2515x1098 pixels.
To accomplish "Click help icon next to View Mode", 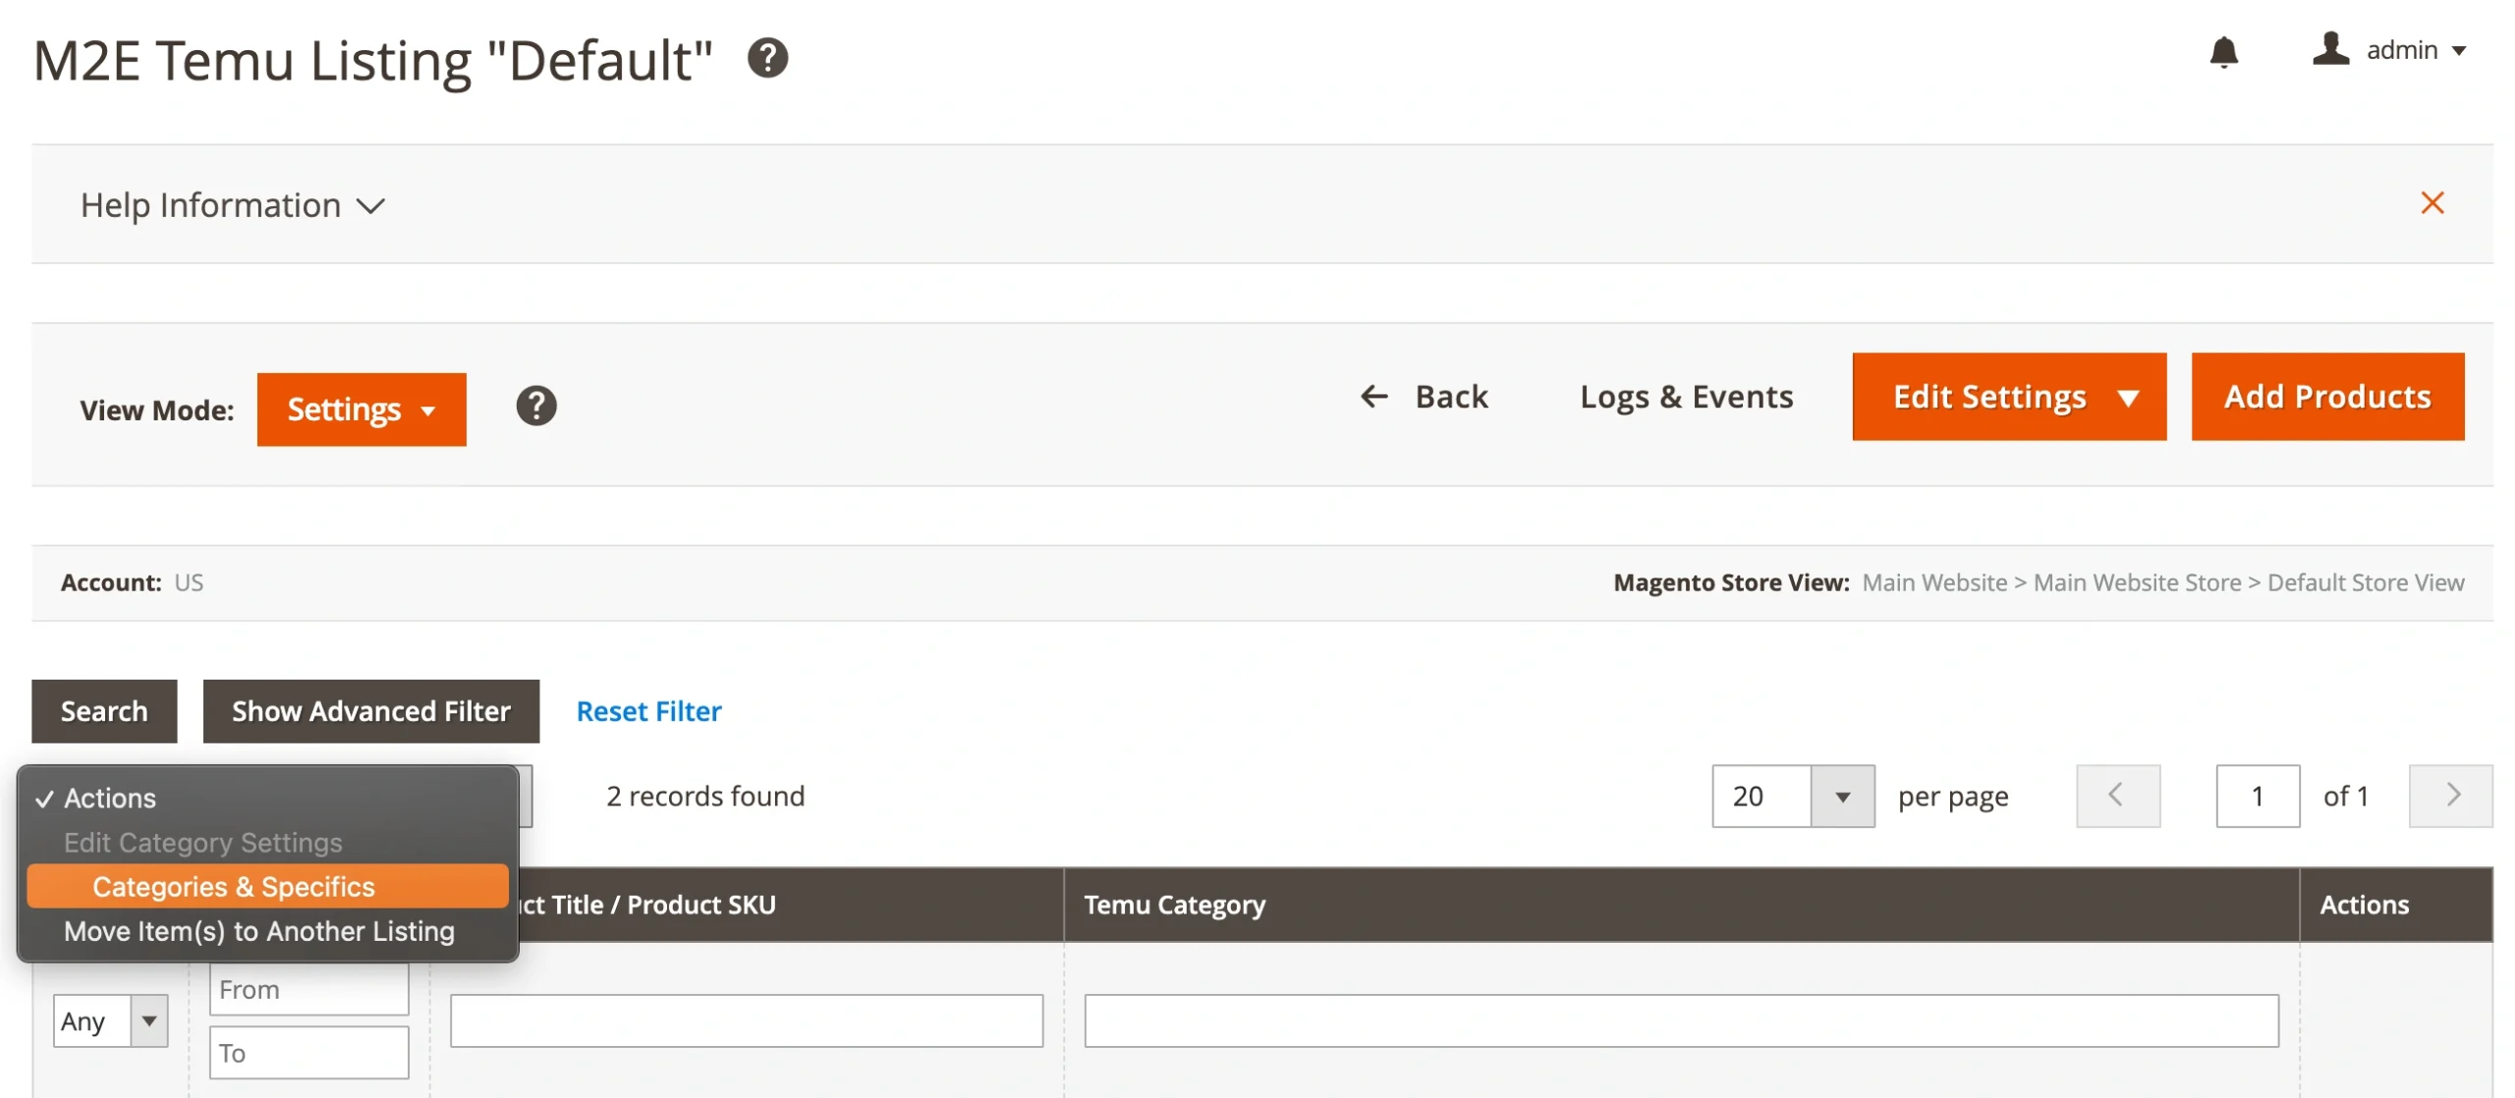I will point(535,406).
